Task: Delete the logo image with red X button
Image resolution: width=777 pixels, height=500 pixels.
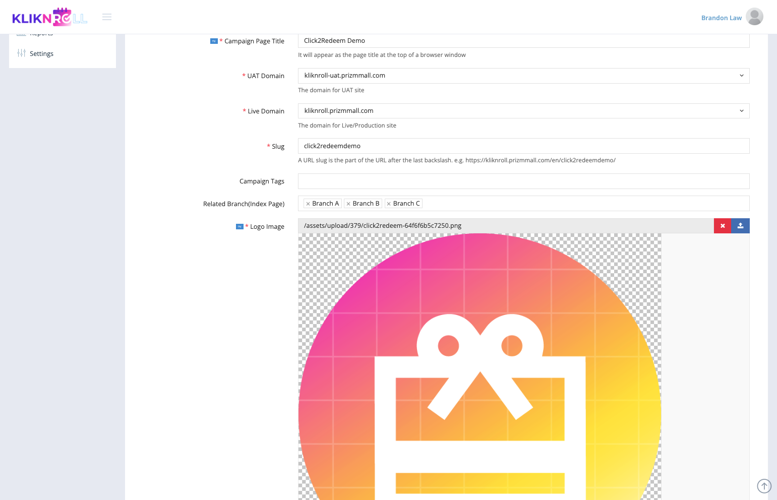Action: click(x=723, y=226)
